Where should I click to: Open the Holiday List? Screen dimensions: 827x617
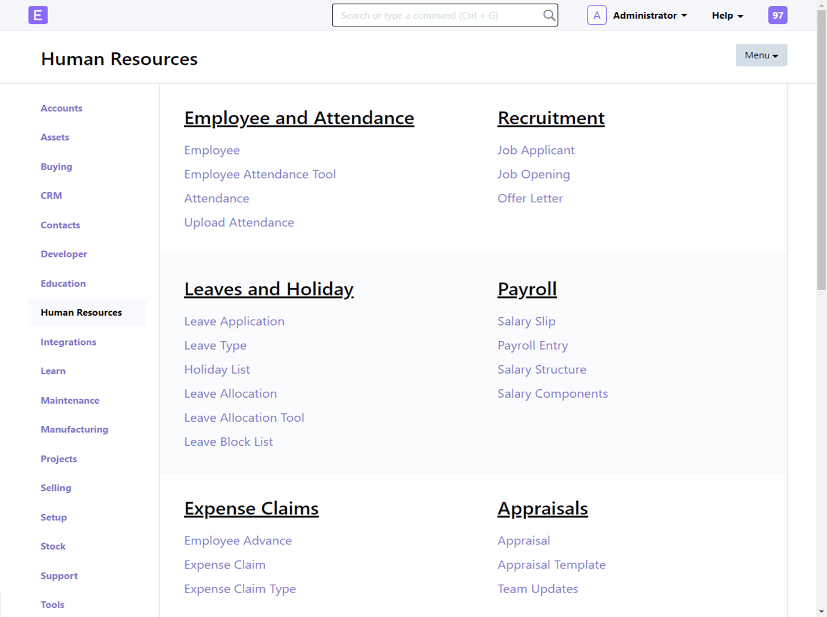click(217, 369)
